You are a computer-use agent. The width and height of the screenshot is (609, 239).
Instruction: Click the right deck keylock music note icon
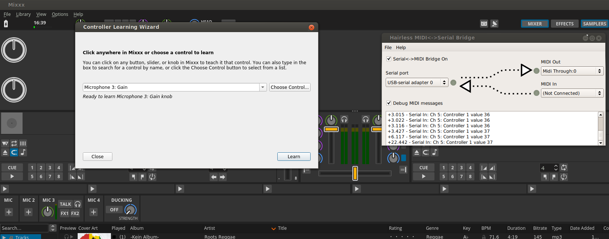[x=434, y=152]
